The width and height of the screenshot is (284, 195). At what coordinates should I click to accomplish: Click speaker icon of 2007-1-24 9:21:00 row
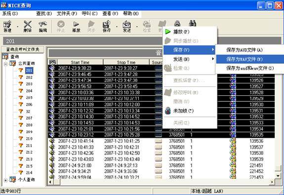52,165
